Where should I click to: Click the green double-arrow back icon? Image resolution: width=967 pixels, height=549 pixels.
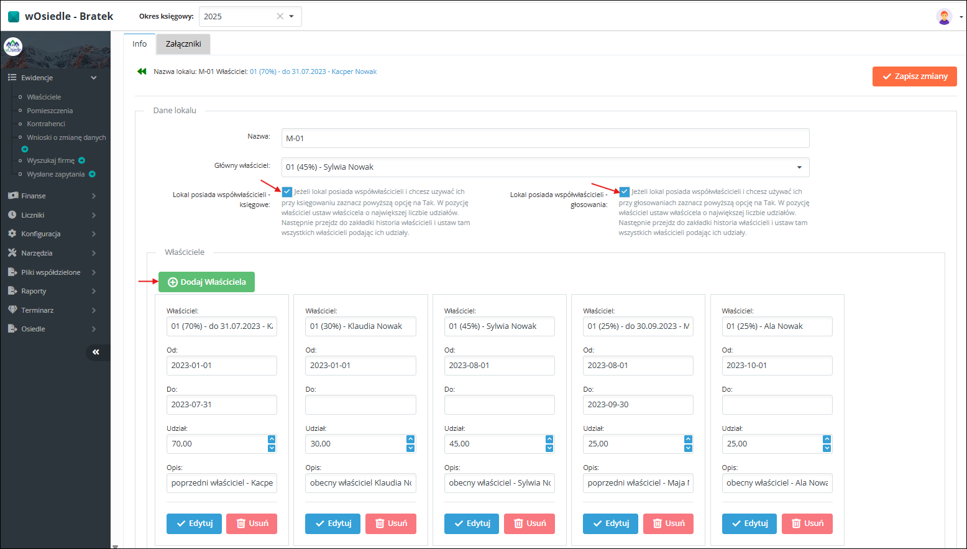pyautogui.click(x=142, y=72)
